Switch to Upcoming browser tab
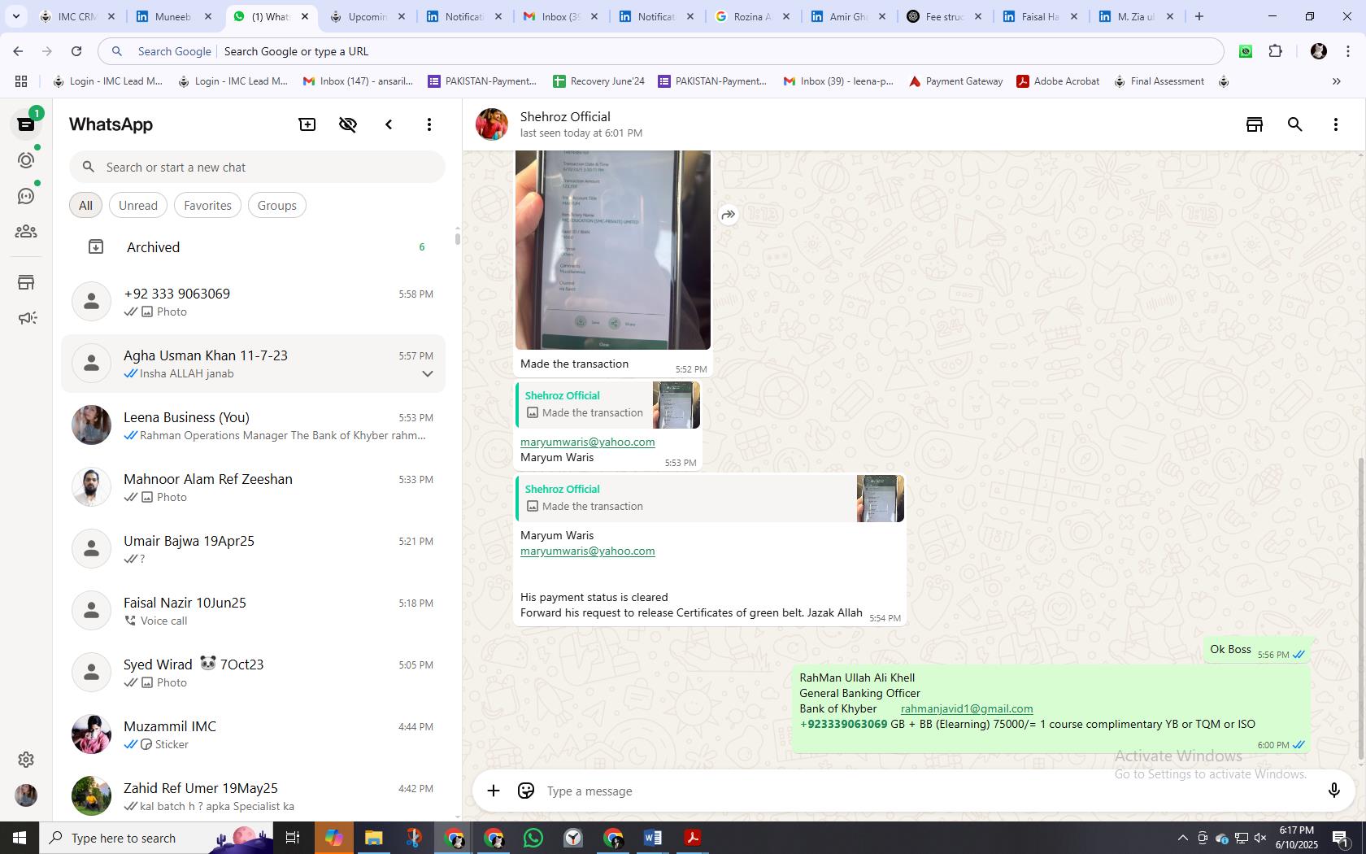 368,16
